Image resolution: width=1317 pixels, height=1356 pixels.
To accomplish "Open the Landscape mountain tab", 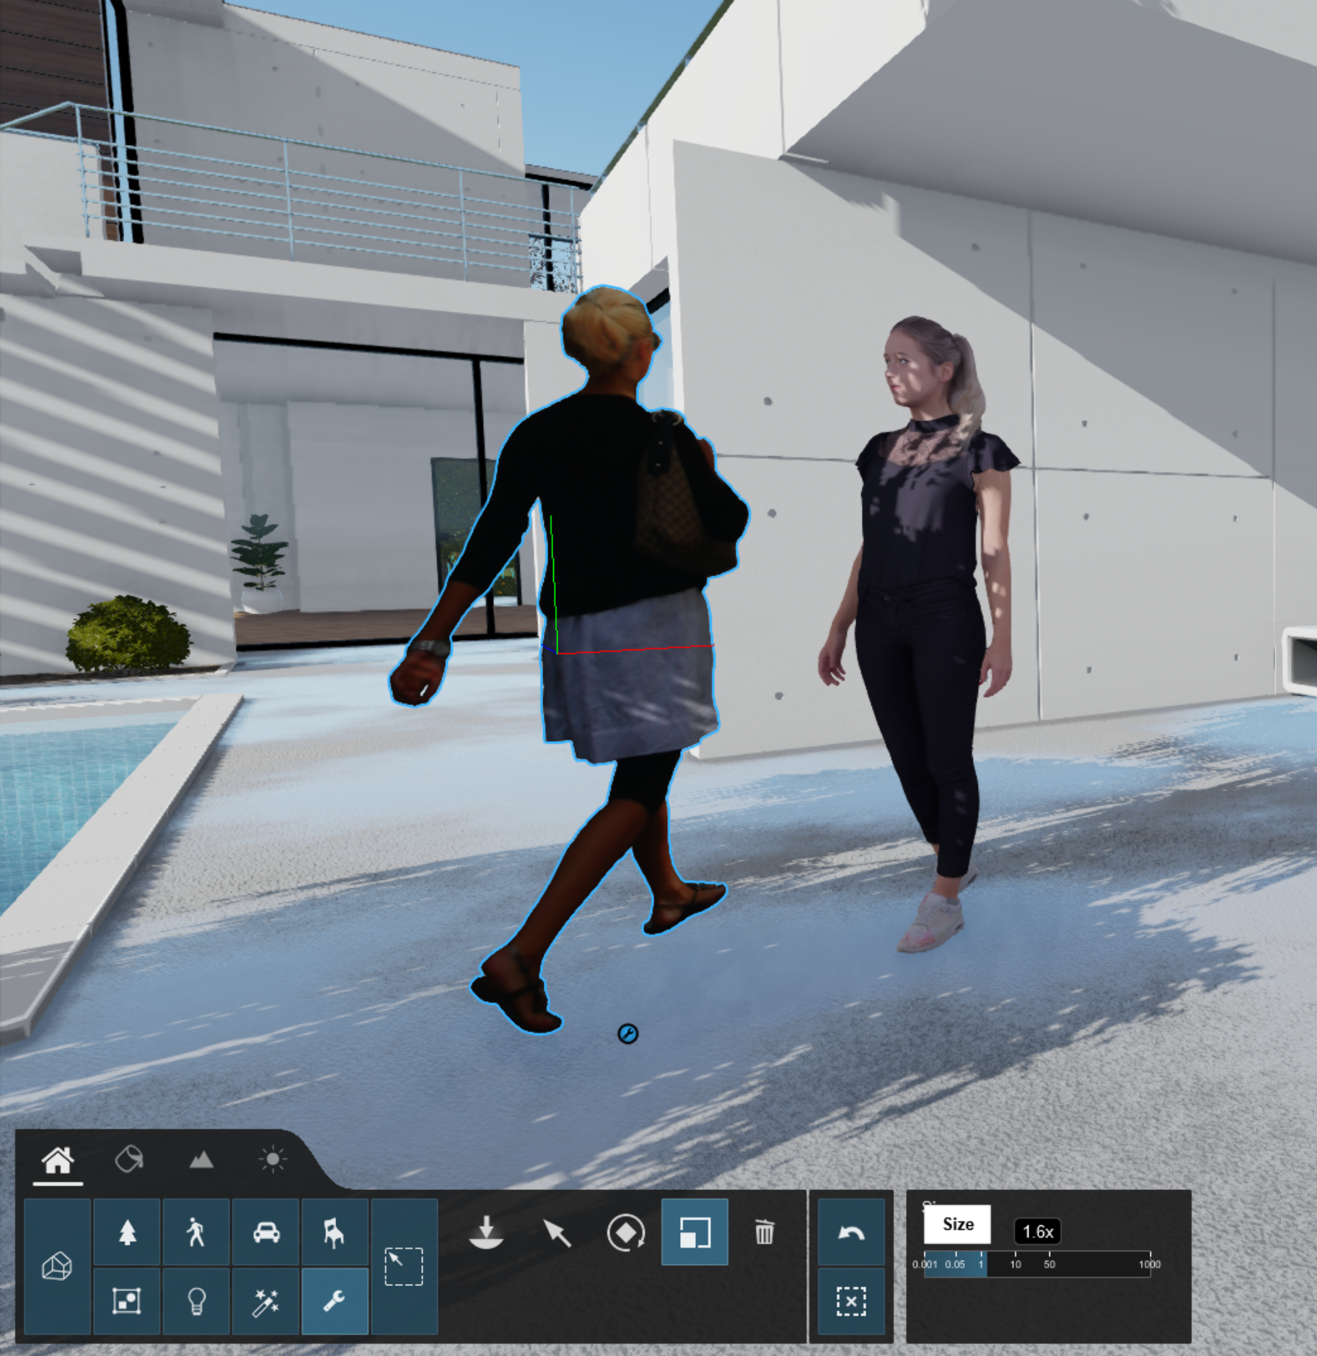I will [201, 1160].
